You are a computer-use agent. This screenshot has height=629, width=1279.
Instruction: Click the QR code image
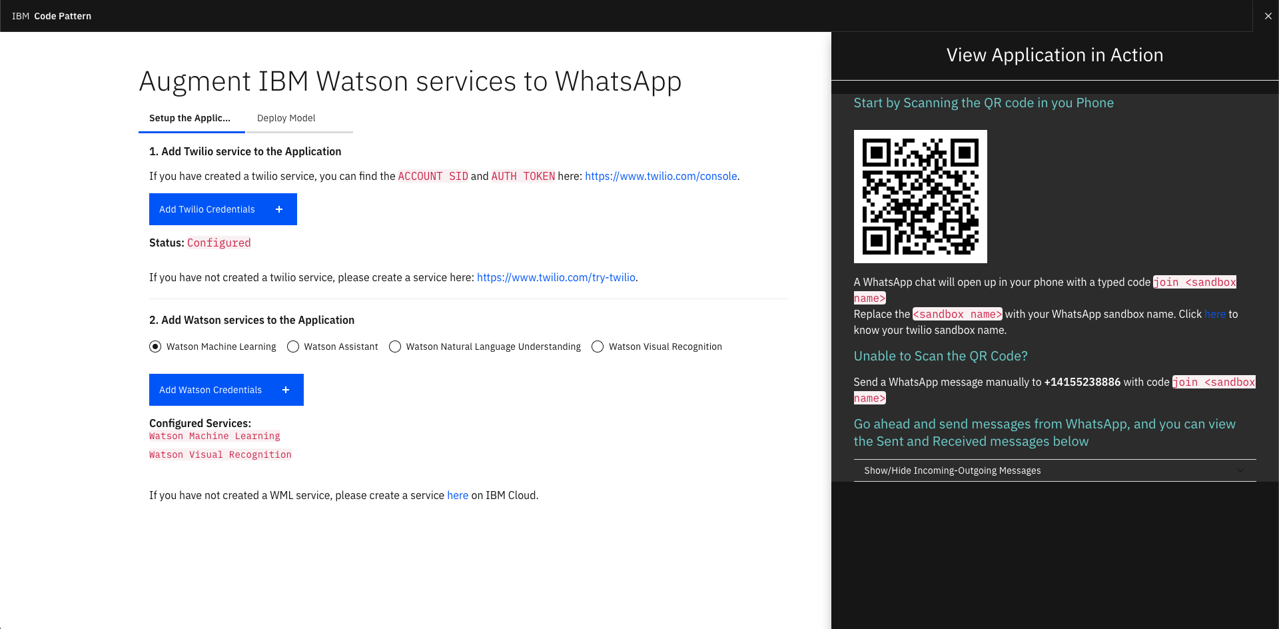tap(921, 197)
